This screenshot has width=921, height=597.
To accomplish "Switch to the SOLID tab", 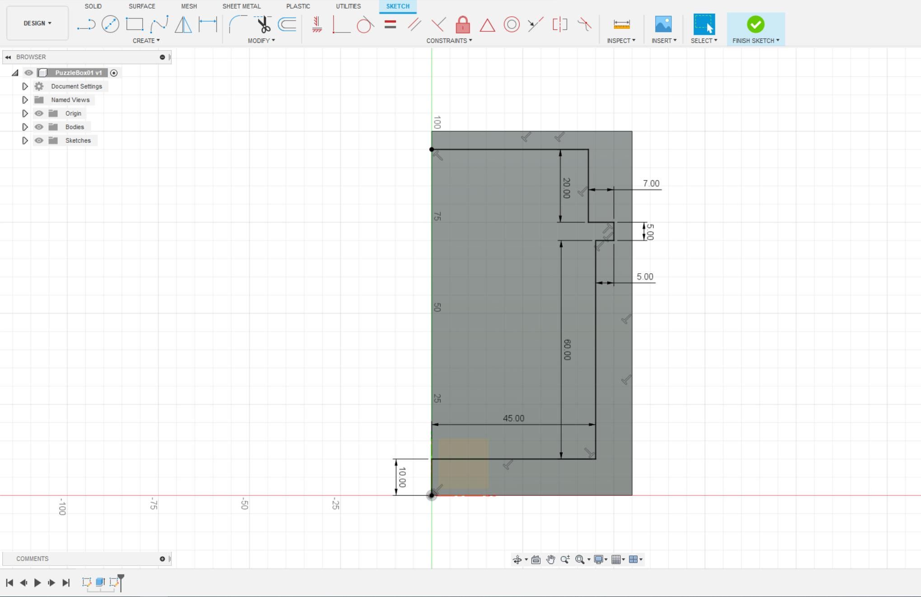I will [93, 6].
